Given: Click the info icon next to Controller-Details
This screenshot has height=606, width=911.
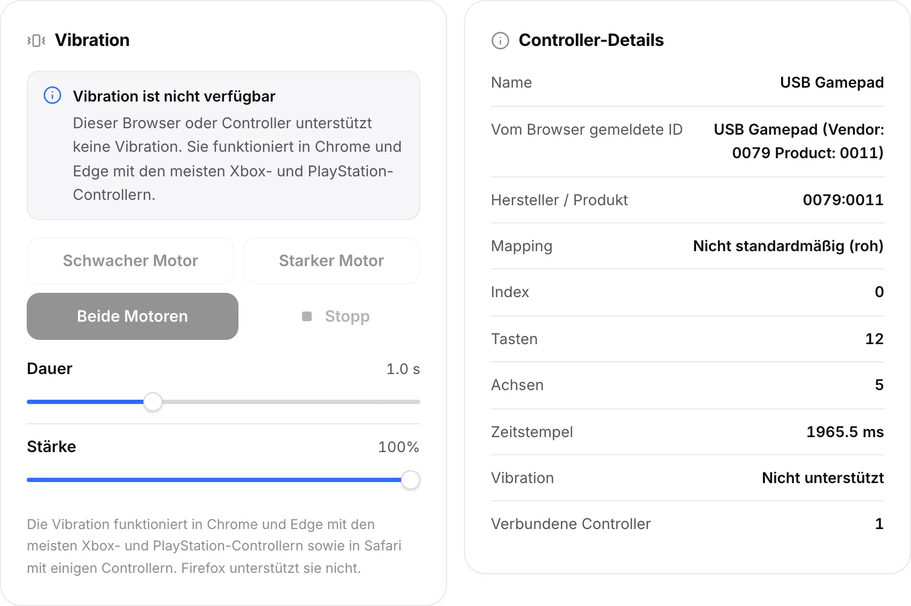Looking at the screenshot, I should click(x=500, y=41).
